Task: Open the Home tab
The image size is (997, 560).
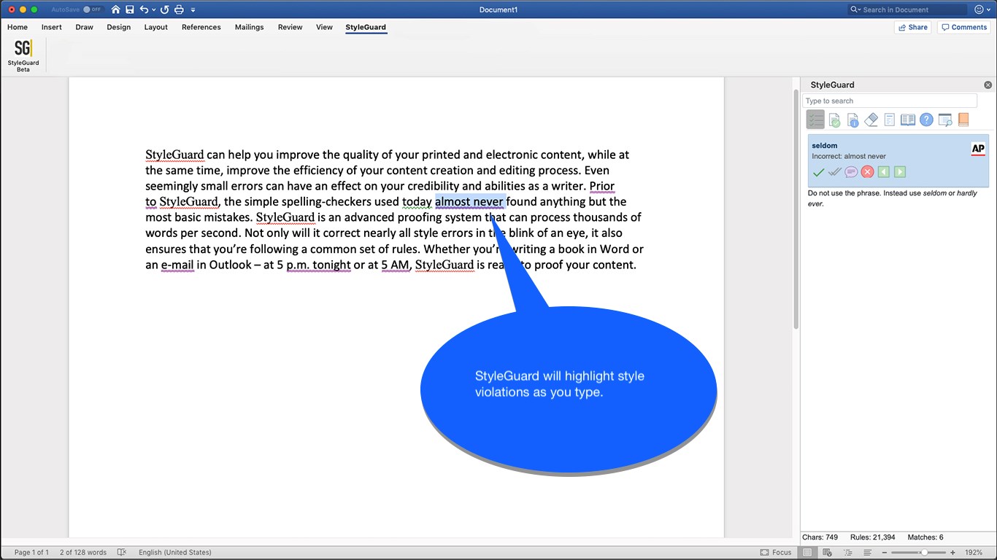Action: (x=18, y=27)
